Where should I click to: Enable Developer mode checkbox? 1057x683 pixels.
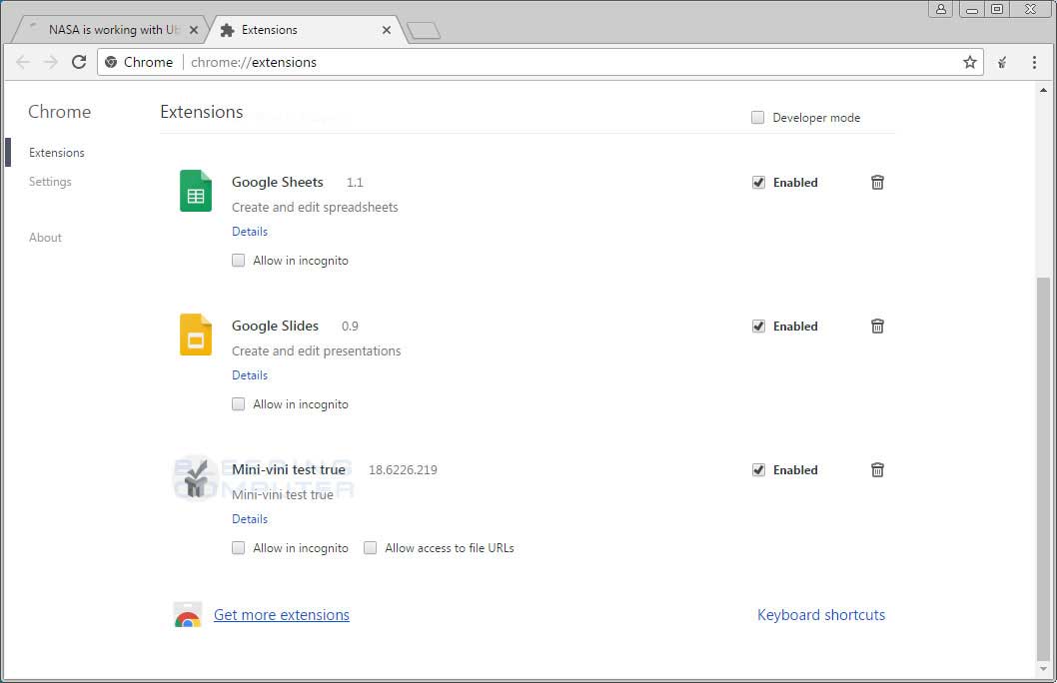(757, 118)
